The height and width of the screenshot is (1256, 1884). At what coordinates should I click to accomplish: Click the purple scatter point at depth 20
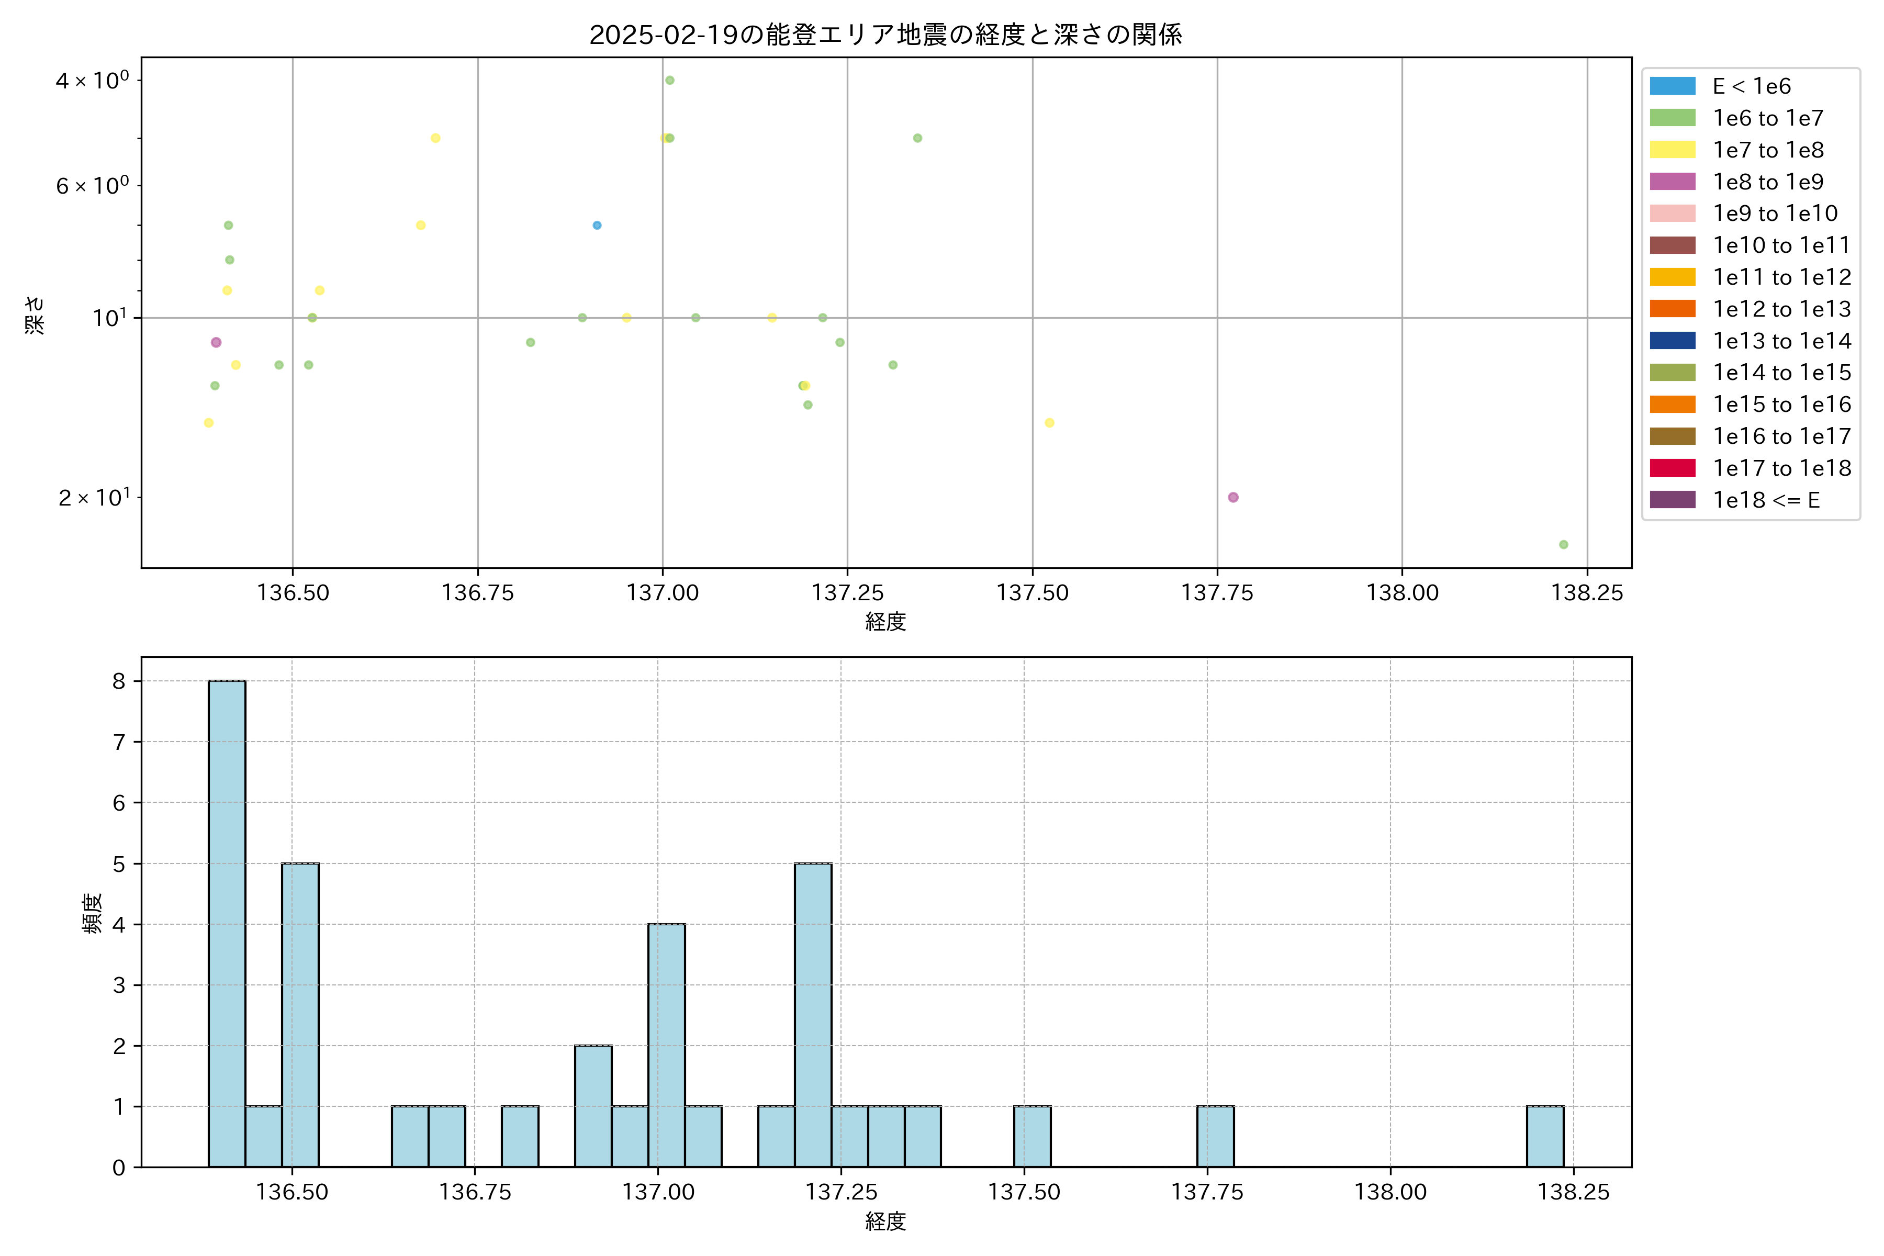[x=1233, y=498]
